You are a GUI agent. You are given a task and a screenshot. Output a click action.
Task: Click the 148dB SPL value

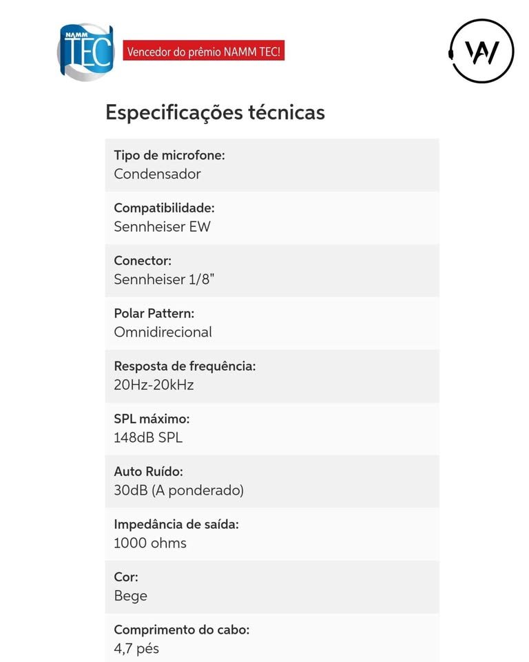148,437
